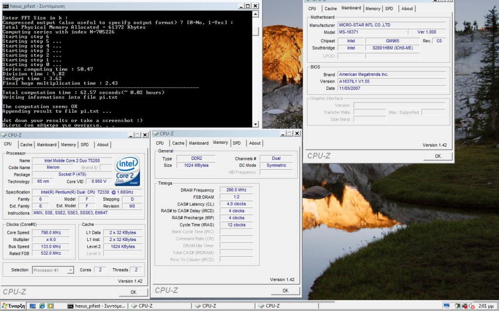Open Memory tab in the Mainboard window

[x=373, y=9]
